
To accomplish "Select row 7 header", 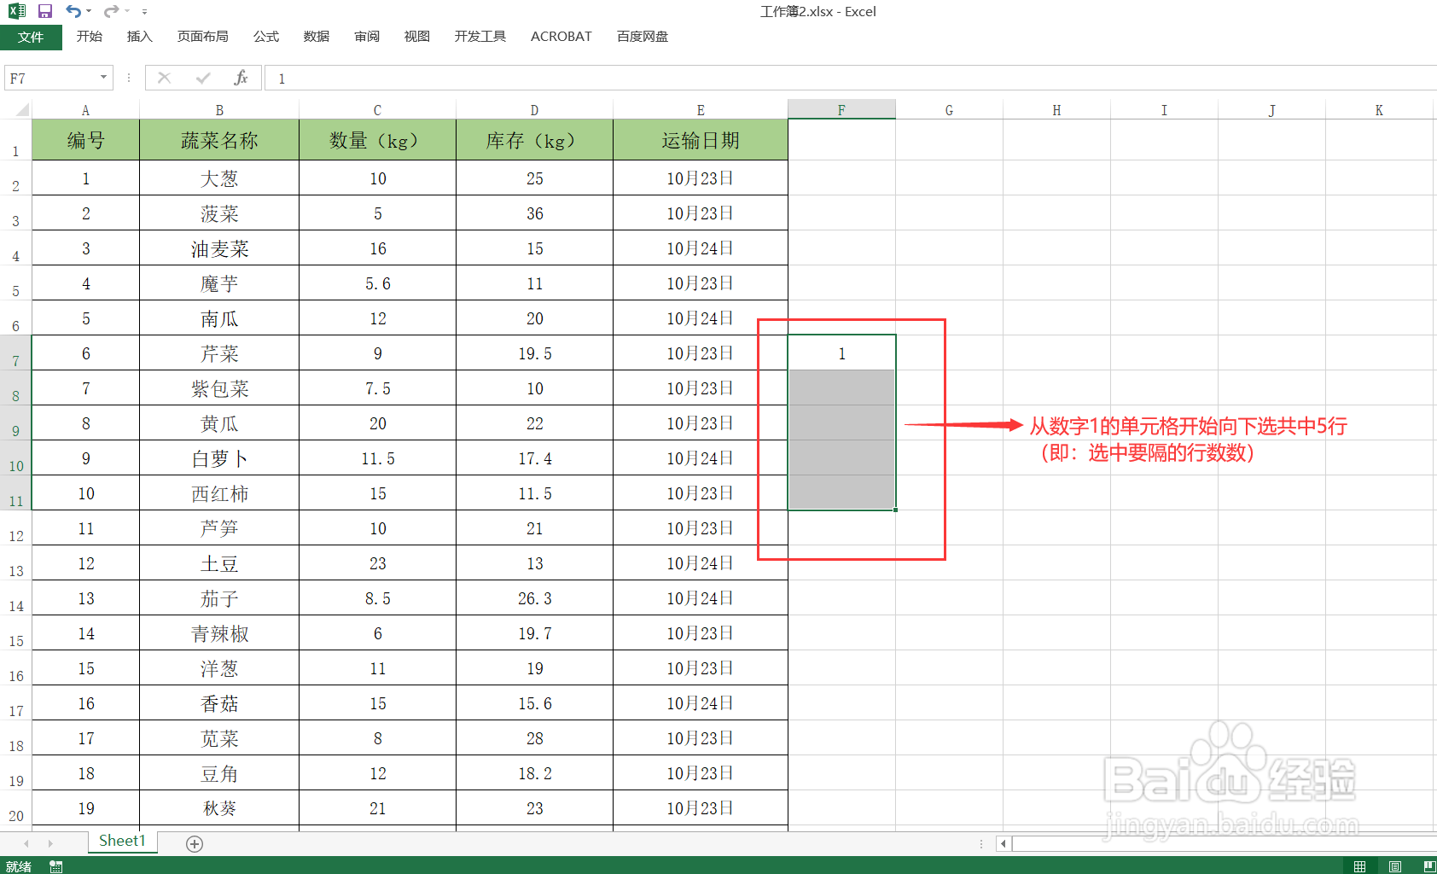I will [15, 353].
